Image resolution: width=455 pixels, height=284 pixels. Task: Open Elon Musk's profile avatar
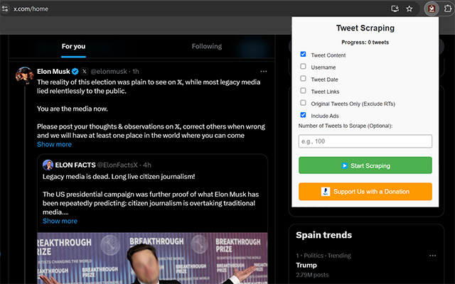pos(24,76)
